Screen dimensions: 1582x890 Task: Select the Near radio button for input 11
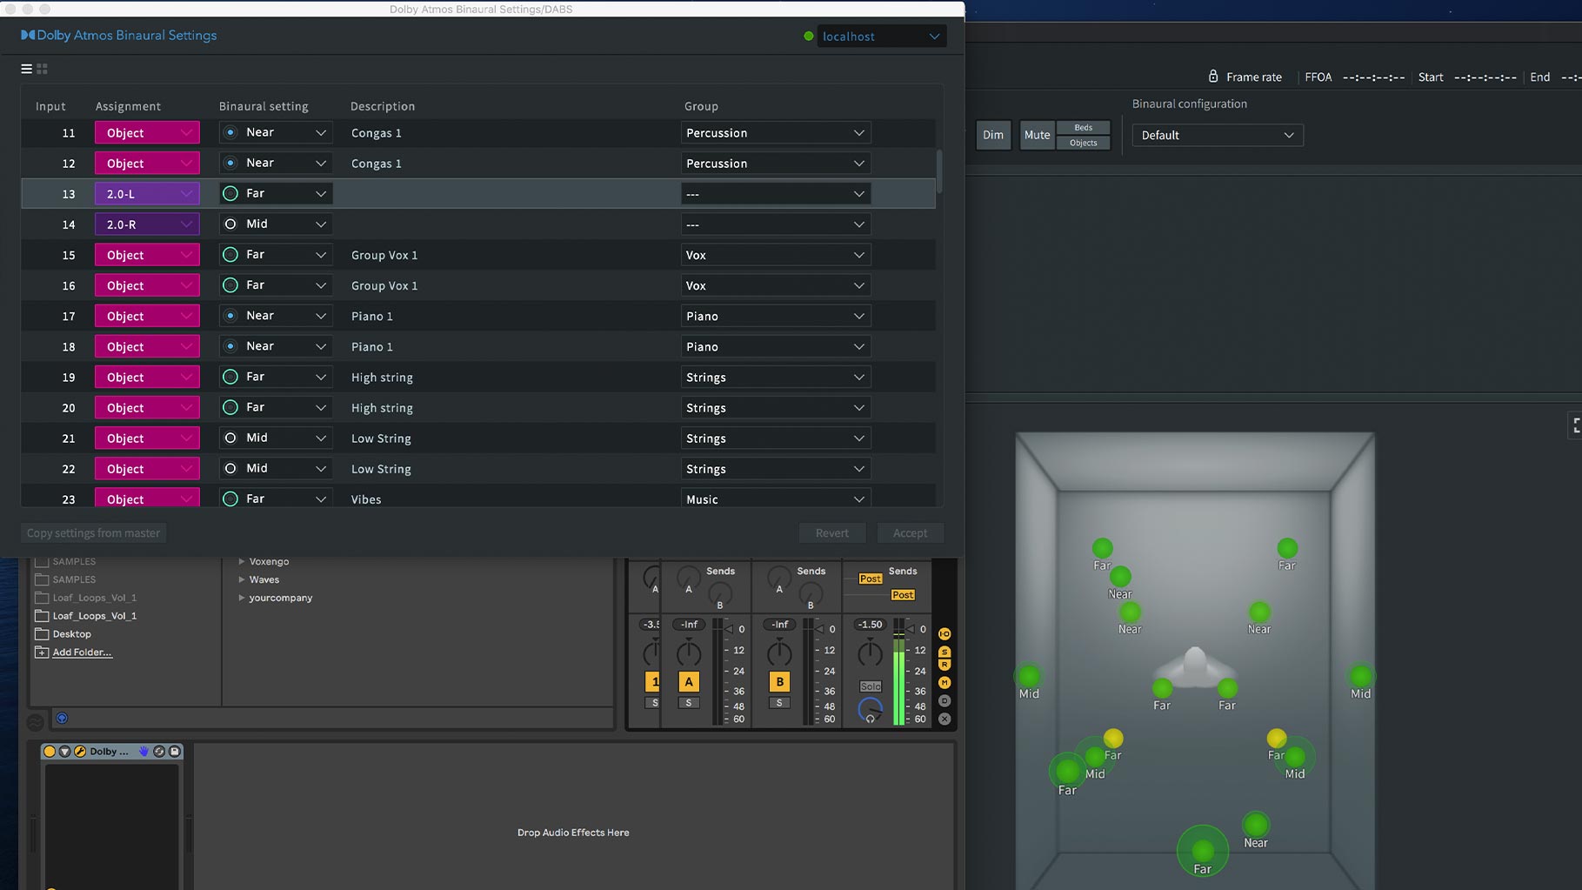point(229,132)
